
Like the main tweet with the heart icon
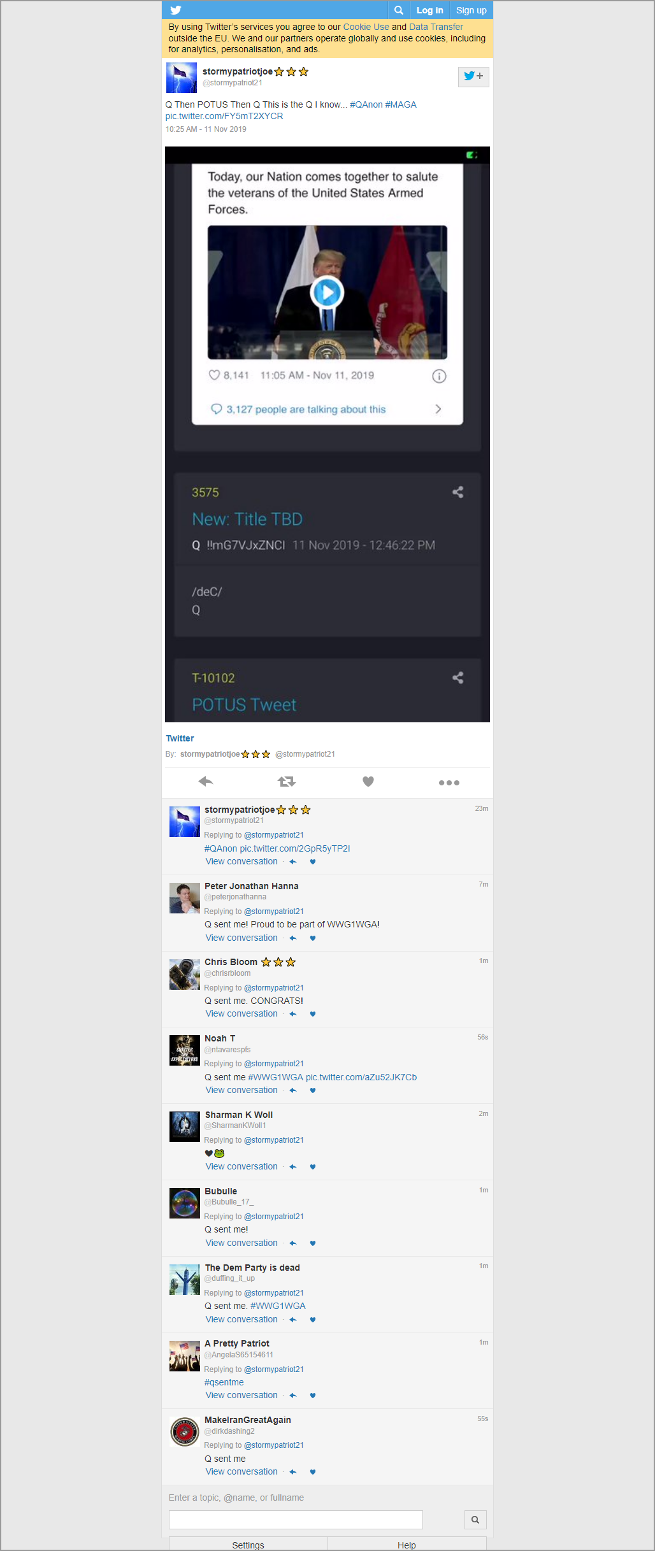coord(368,782)
